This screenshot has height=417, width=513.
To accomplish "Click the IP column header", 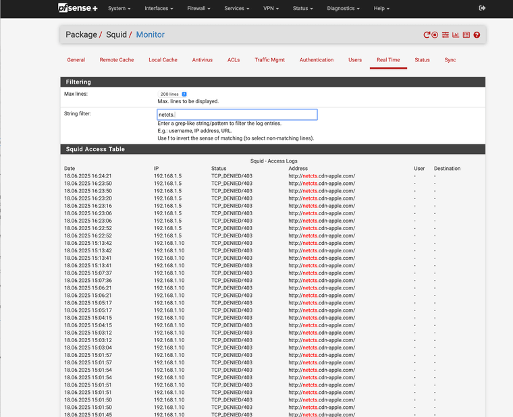I will pyautogui.click(x=156, y=169).
